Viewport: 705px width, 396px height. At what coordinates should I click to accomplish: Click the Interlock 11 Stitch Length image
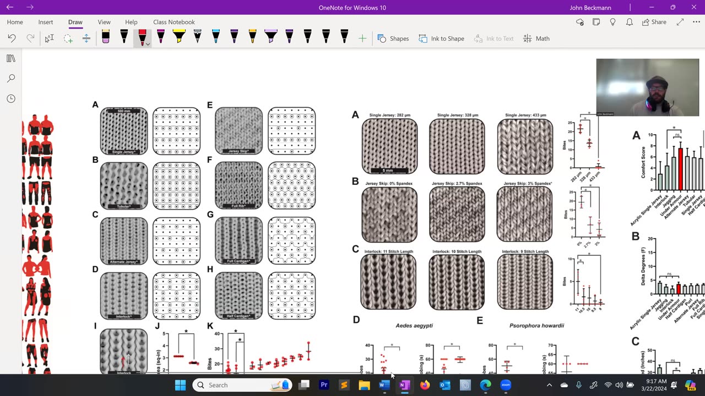point(389,282)
